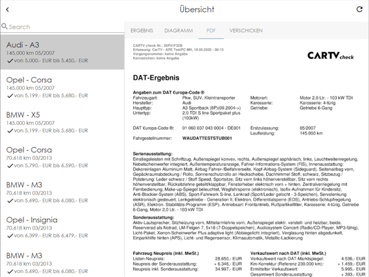
Task: Click Fahrzeug Neupreis section heading
Action: (166, 254)
